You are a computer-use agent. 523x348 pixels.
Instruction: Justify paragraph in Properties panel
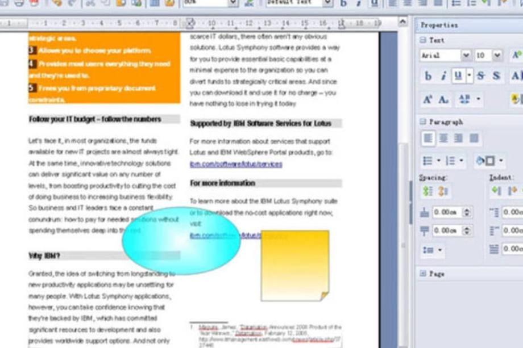pos(474,138)
